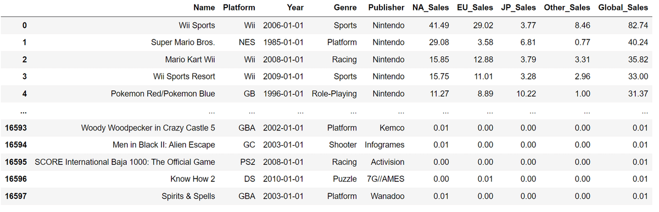Click the NA_Sales column header

coord(431,8)
